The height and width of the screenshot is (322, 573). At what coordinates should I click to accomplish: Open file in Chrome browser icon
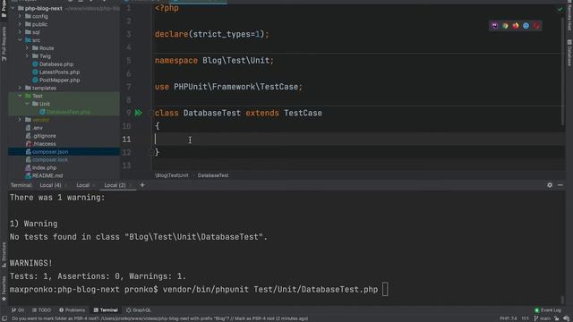[505, 26]
